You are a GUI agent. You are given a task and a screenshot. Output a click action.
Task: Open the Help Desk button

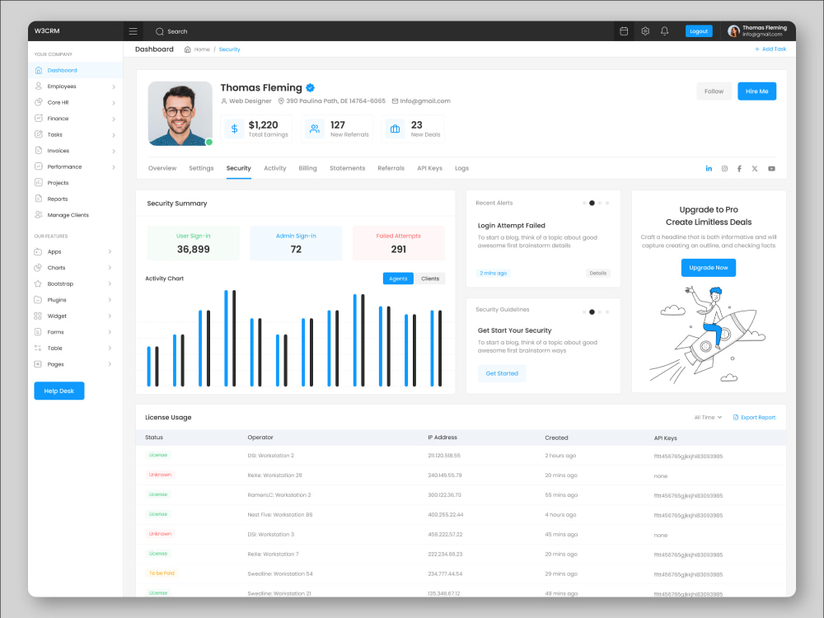coord(59,391)
